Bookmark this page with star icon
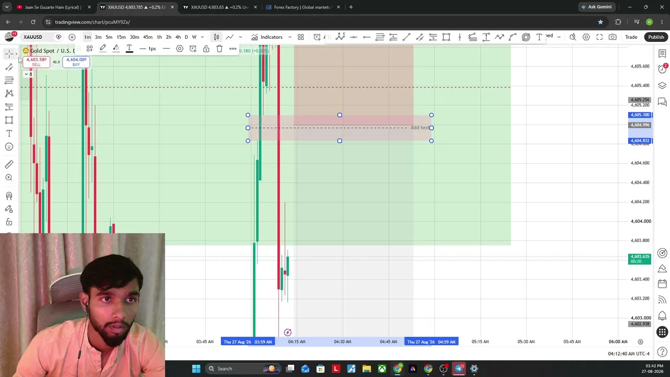The image size is (670, 377). click(600, 22)
